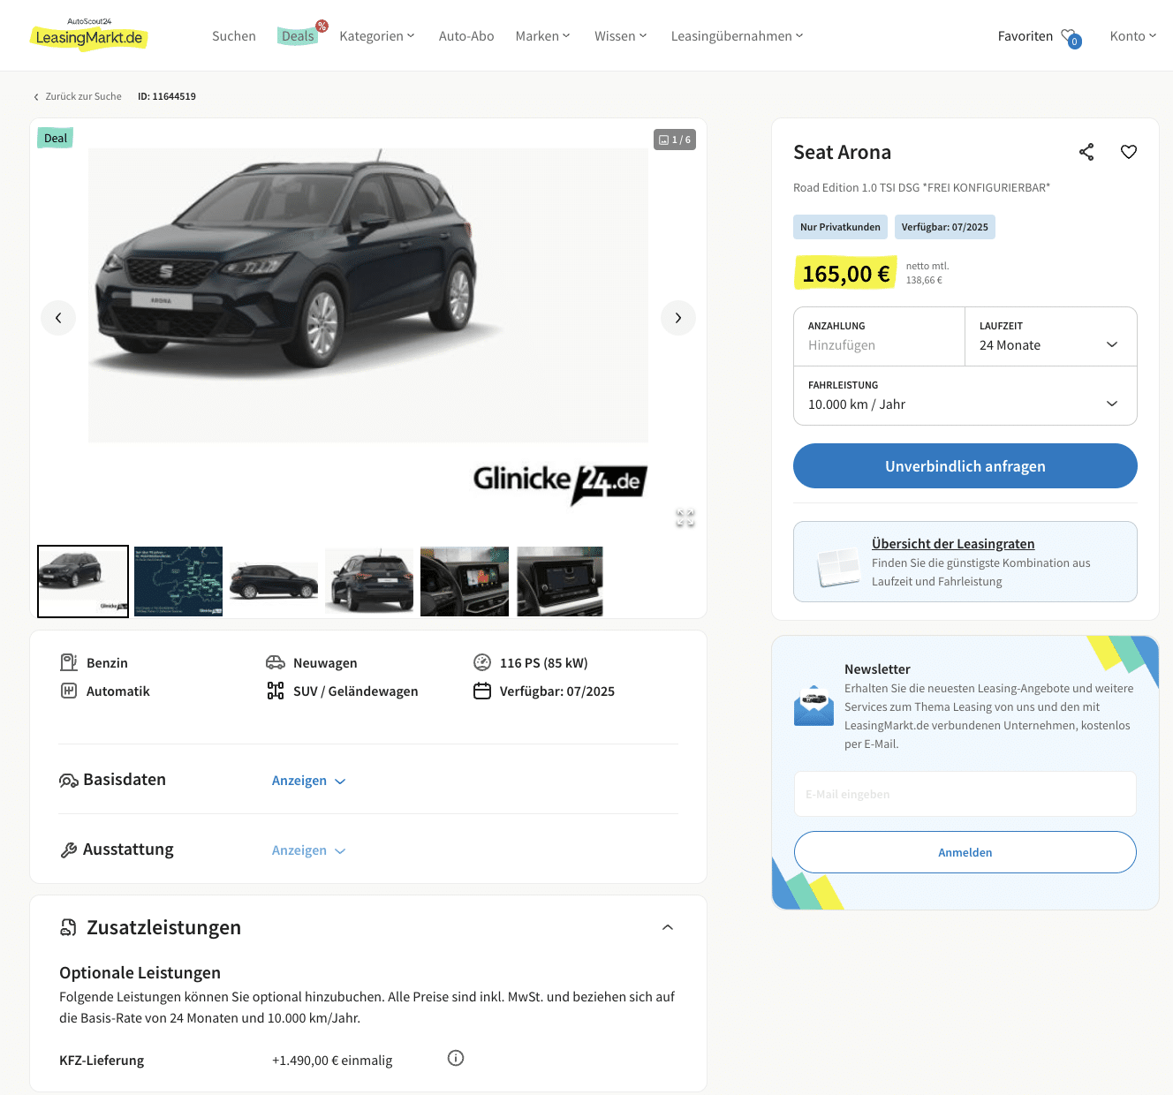
Task: Select the rear-view car thumbnail
Action: coord(369,581)
